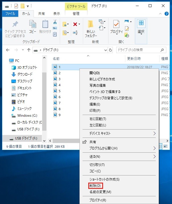
Task: Expand the デバイス キャスト submenu arrow
Action: [155, 133]
